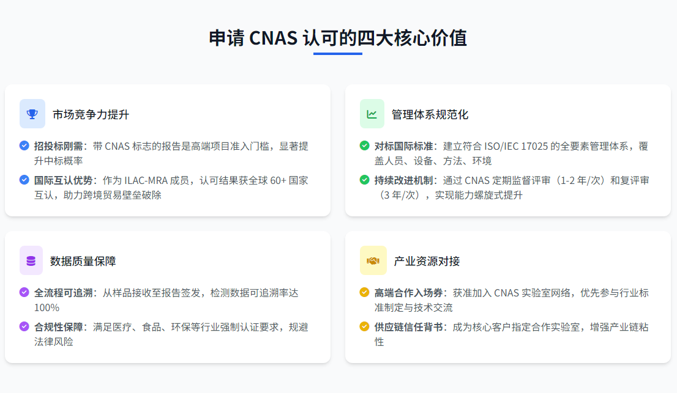Click the yellow check icon beside 高端合作入场券

tap(365, 292)
